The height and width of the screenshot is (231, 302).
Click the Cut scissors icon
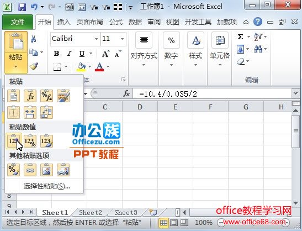point(34,39)
